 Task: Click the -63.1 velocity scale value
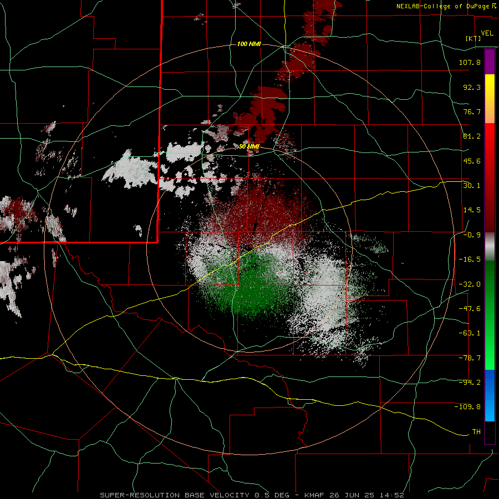pyautogui.click(x=470, y=333)
